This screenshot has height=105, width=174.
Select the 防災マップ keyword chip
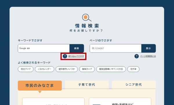tap(26, 69)
